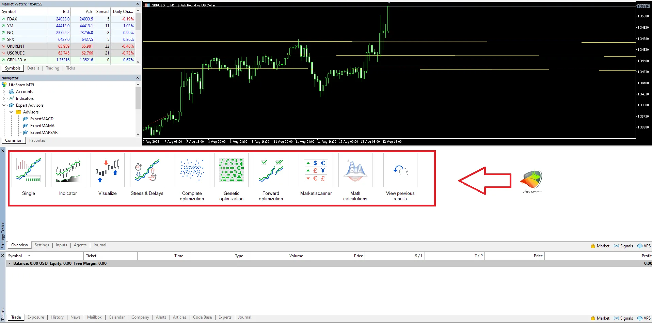Open Signals in Strategy Tester bar
This screenshot has width=652, height=323.
tap(623, 246)
